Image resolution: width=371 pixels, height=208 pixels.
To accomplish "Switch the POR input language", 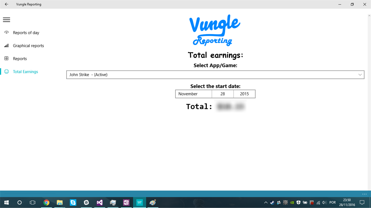I will point(333,203).
